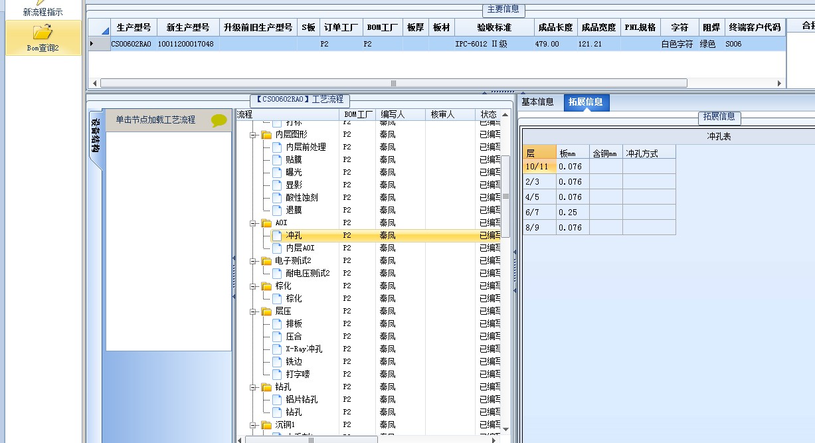Click the 冲孔方式 column header
Screen dimensions: 815x443
click(649, 153)
